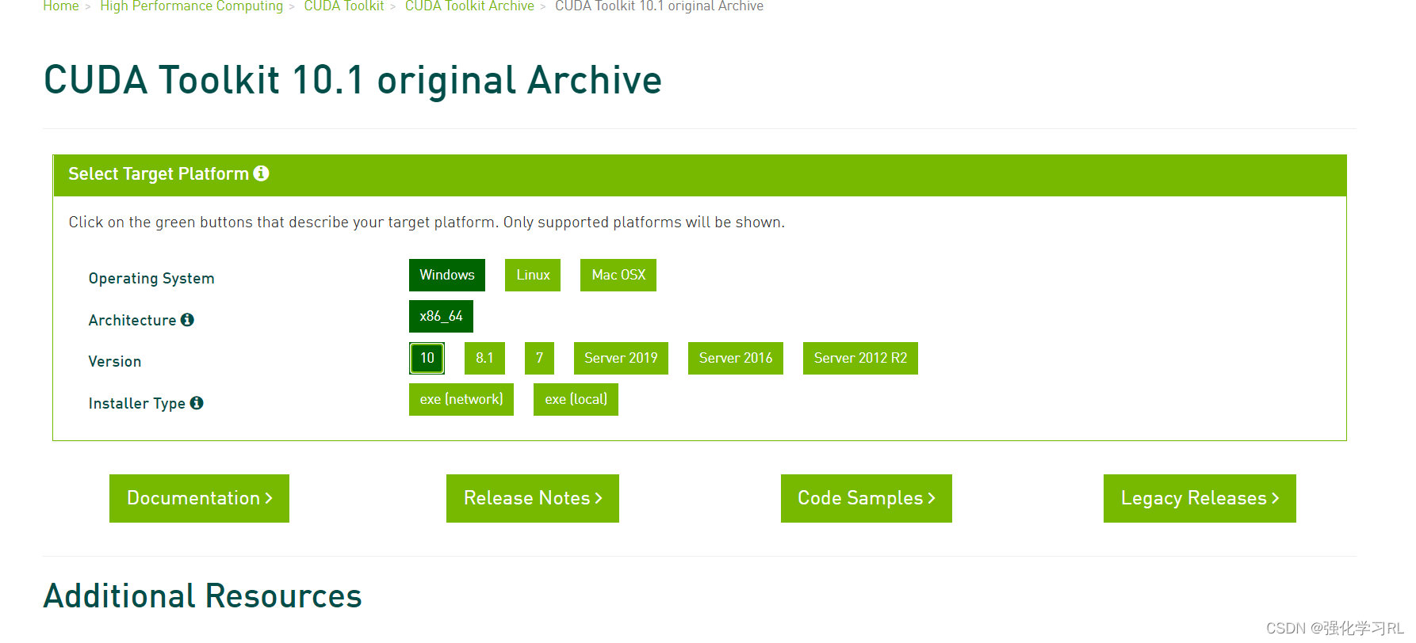This screenshot has width=1416, height=643.
Task: Click the Operating System label
Action: coord(151,278)
